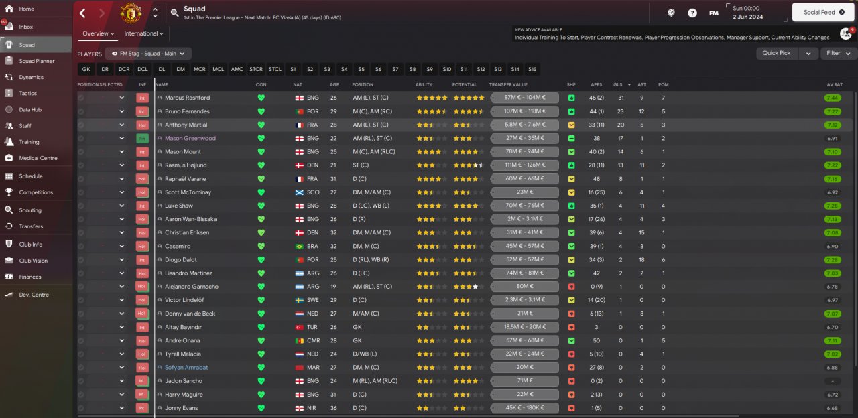
Task: Click the Manchester United club badge
Action: pos(131,13)
